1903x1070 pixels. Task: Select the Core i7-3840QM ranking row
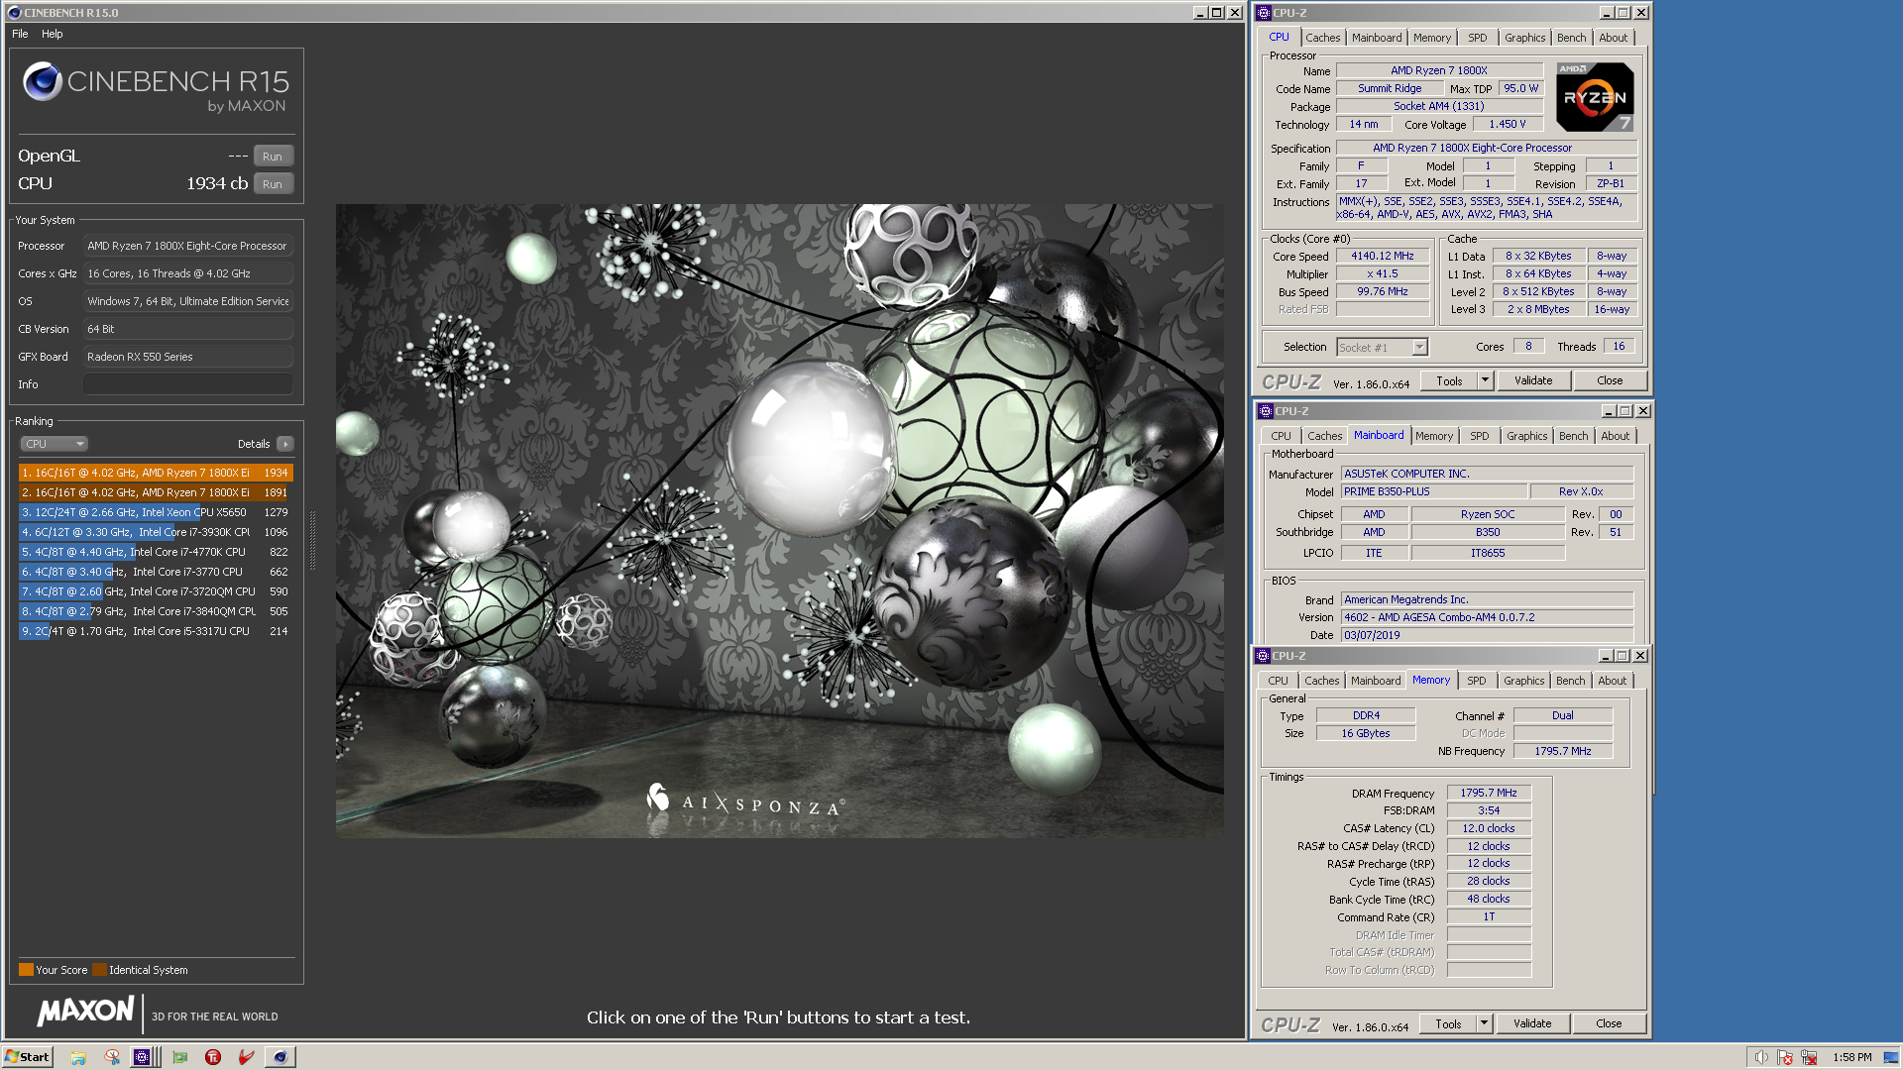point(156,611)
